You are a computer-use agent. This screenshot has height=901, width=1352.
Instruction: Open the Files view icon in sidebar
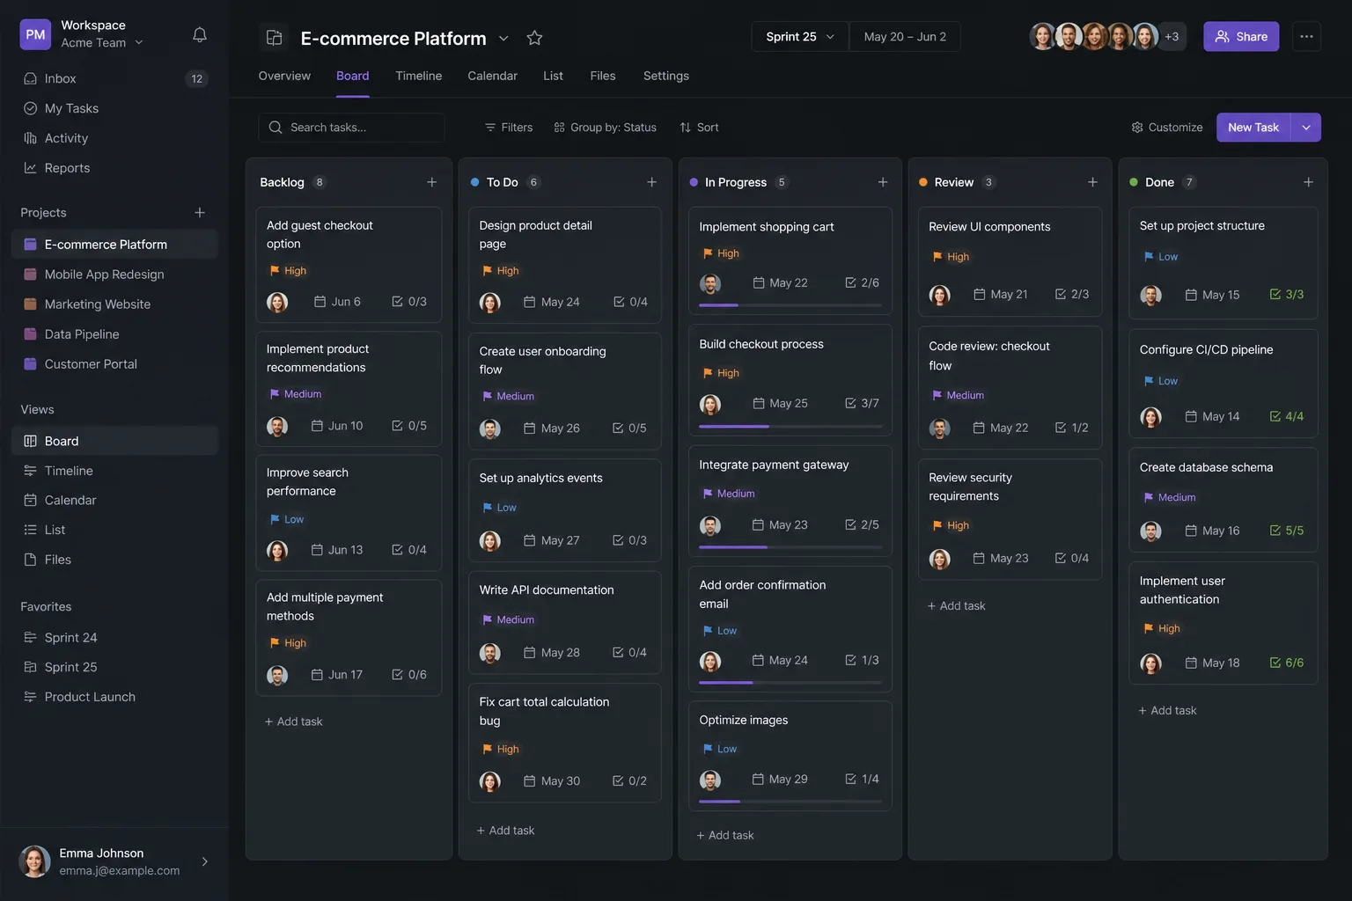[30, 560]
